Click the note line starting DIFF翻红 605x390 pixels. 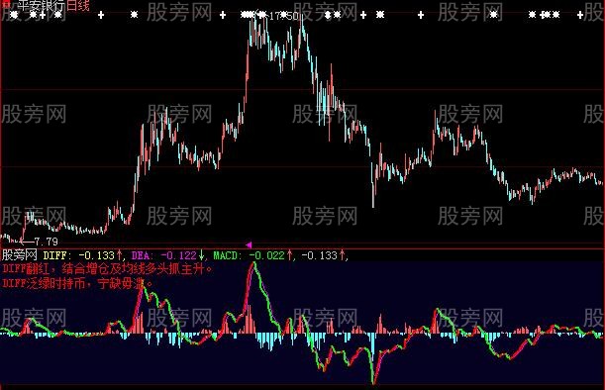107,268
